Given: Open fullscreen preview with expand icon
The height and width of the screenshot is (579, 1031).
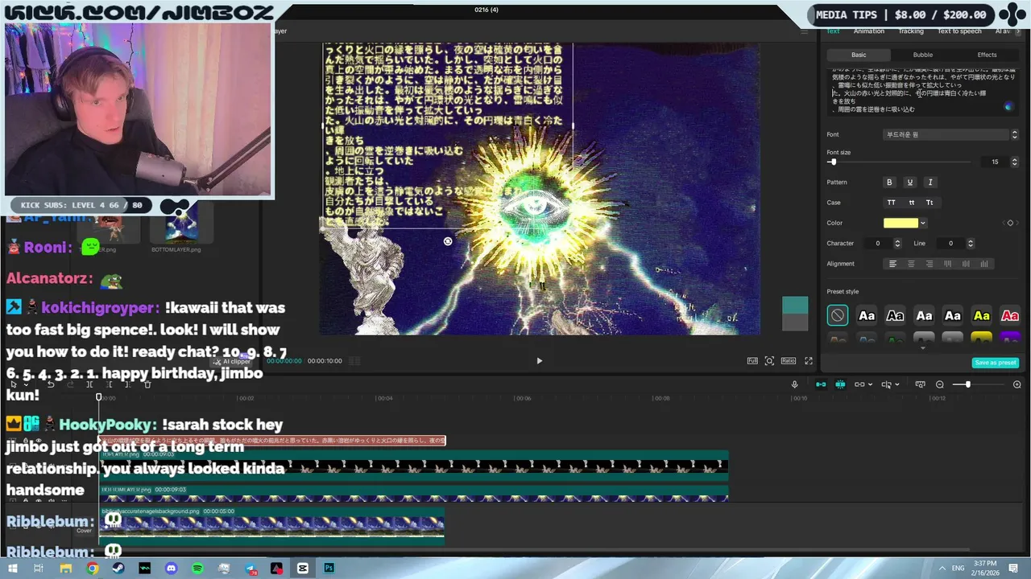Looking at the screenshot, I should click(809, 361).
